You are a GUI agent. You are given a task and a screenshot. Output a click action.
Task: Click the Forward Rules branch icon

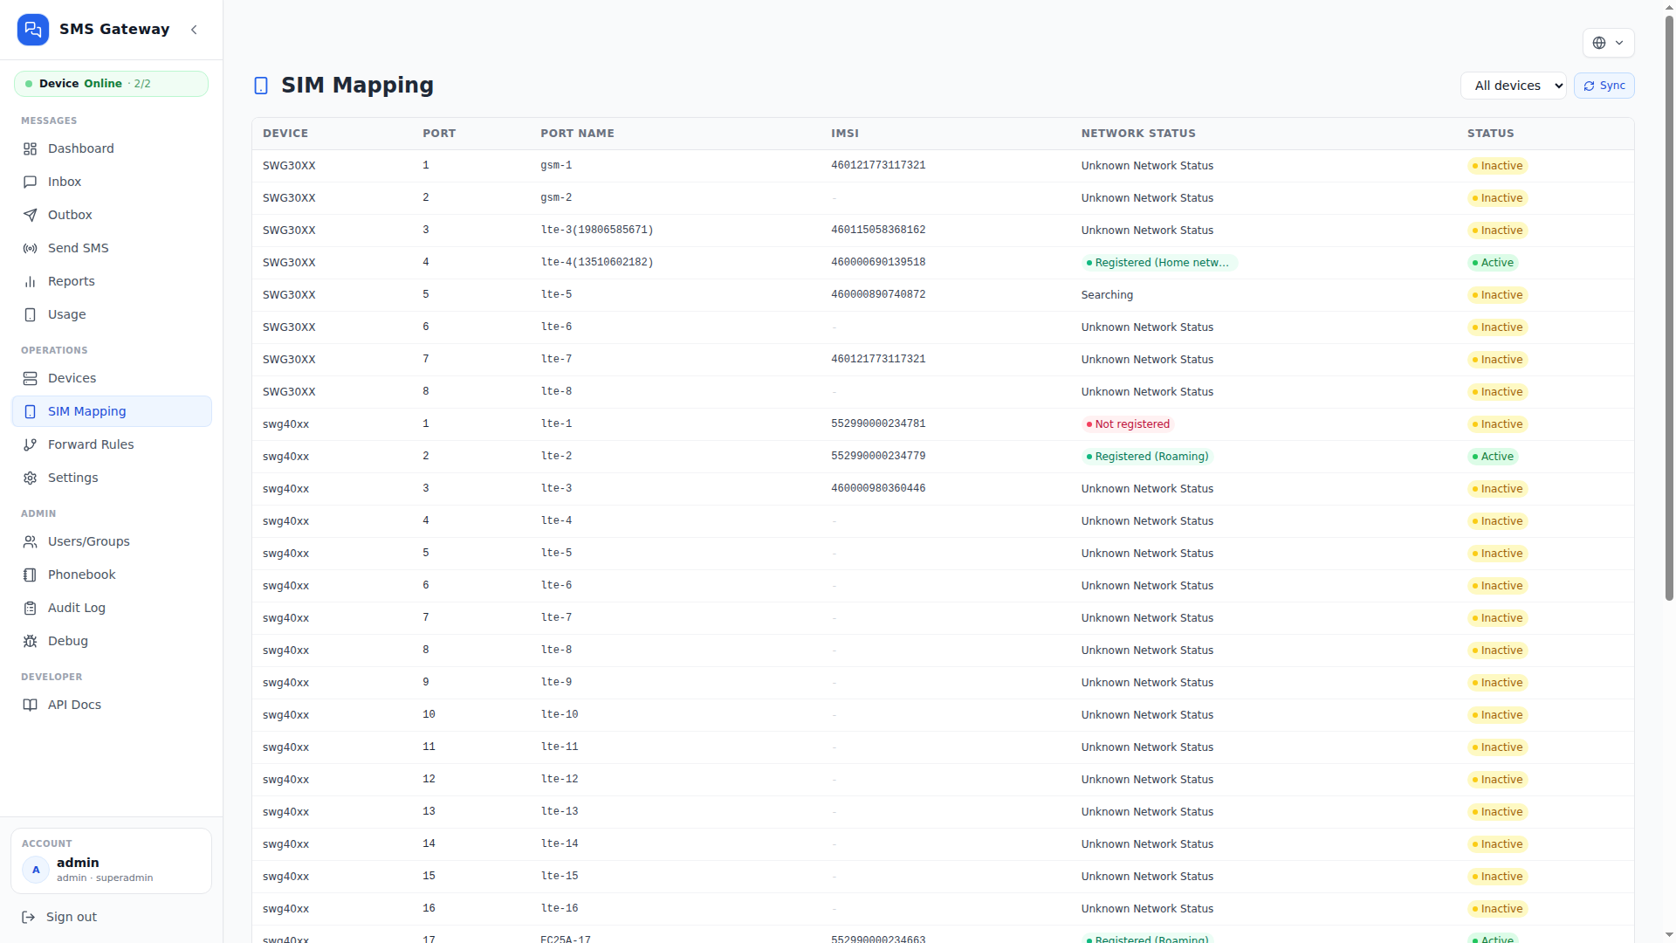pos(30,444)
